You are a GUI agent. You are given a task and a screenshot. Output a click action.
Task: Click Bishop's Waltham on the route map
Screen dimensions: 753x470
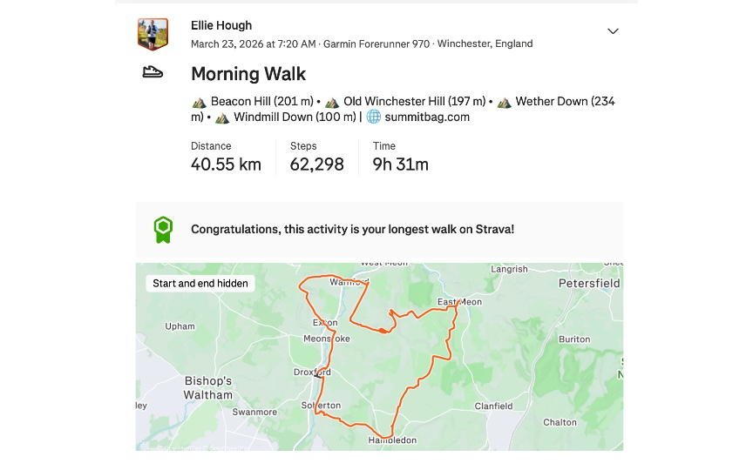(x=208, y=387)
